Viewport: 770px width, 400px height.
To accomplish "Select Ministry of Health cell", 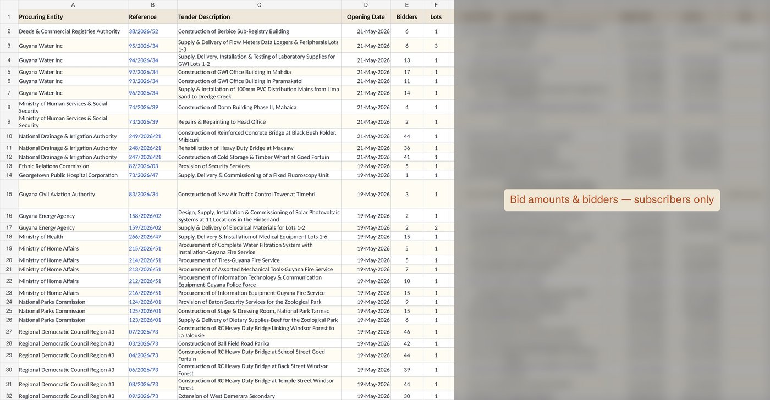I will tap(73, 237).
